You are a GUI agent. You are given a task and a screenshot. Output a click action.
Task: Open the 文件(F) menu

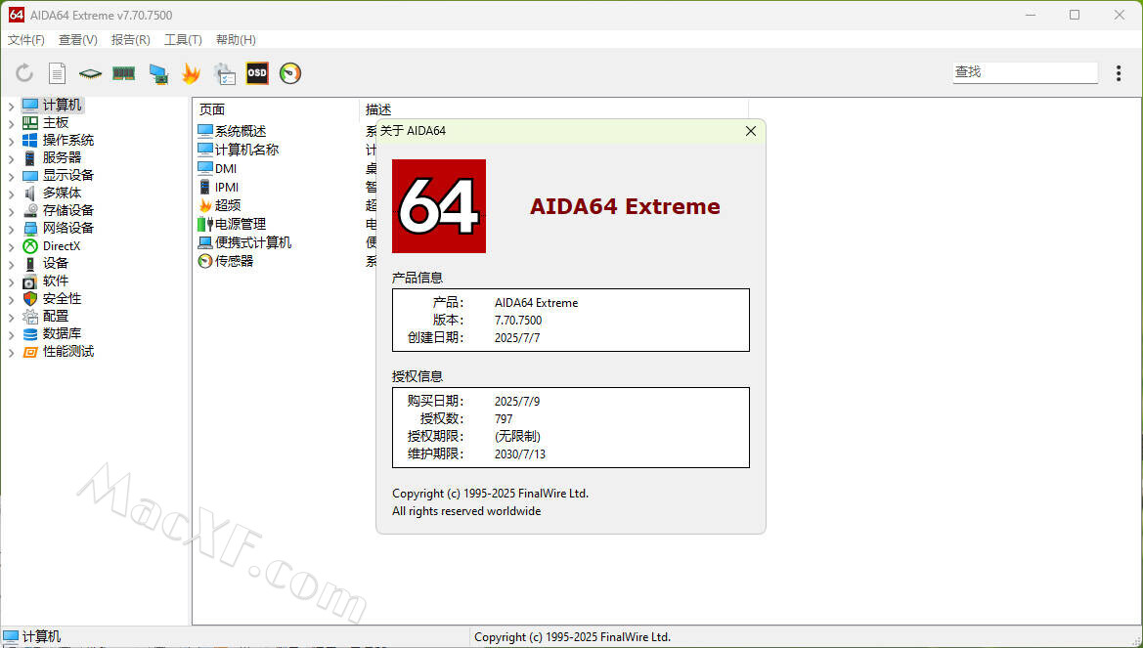coord(26,39)
